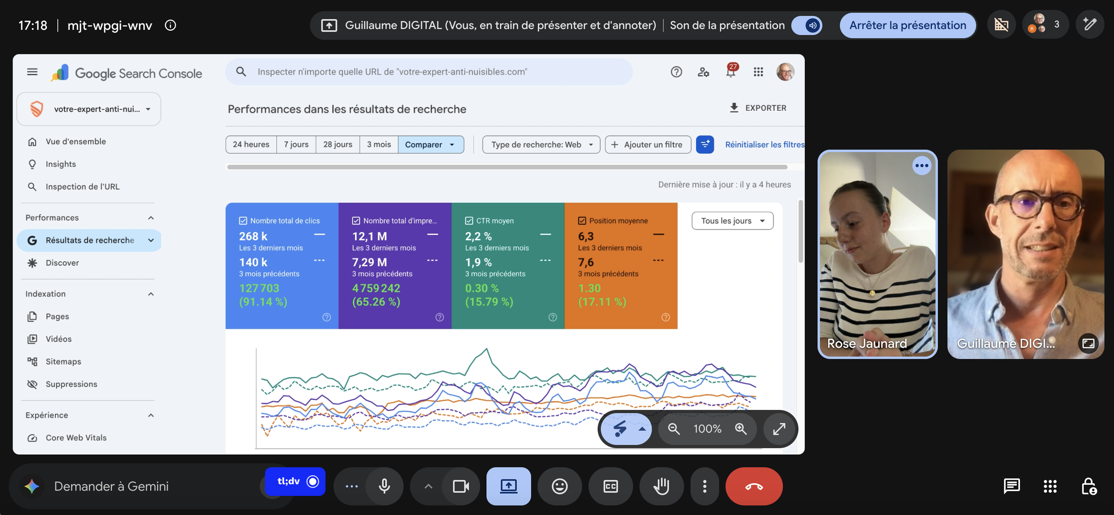Raise your hand in Meet
This screenshot has width=1114, height=515.
click(x=661, y=486)
